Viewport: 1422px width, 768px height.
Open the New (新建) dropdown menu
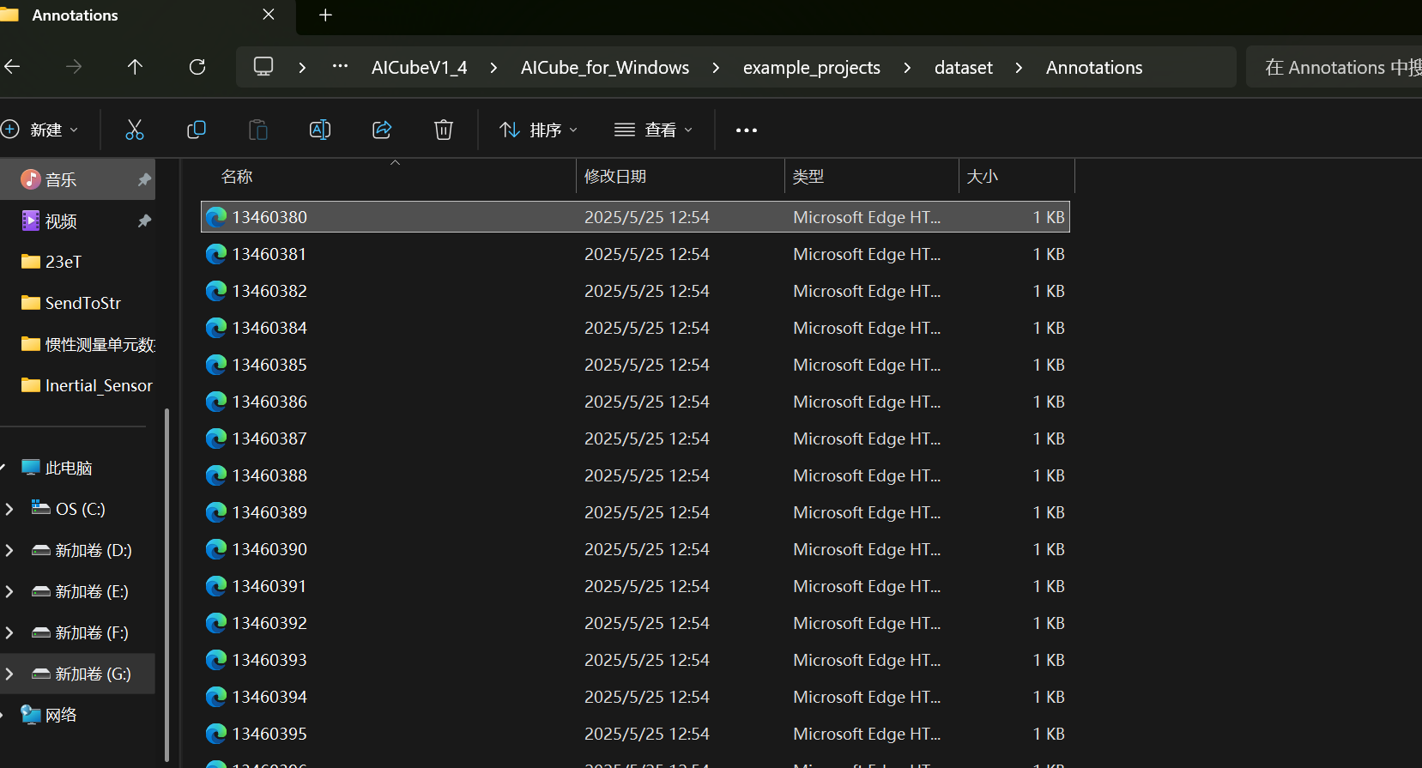click(x=40, y=130)
